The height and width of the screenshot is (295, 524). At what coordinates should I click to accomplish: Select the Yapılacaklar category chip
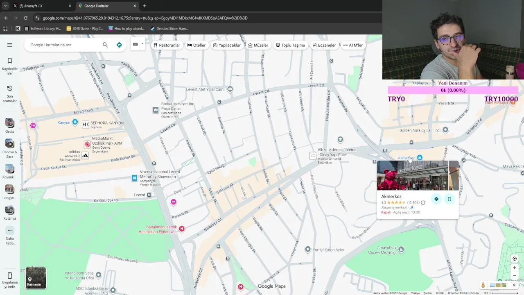click(227, 45)
